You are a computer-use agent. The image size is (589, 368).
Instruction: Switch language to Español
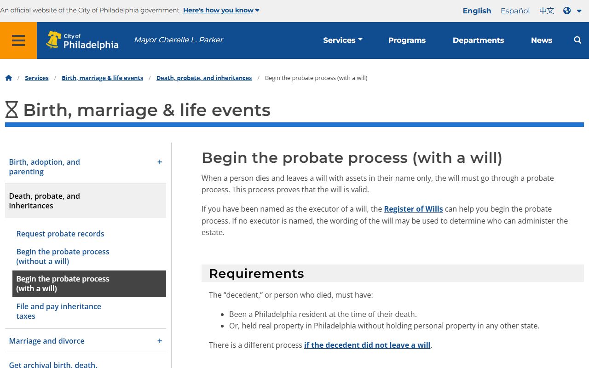(x=515, y=11)
